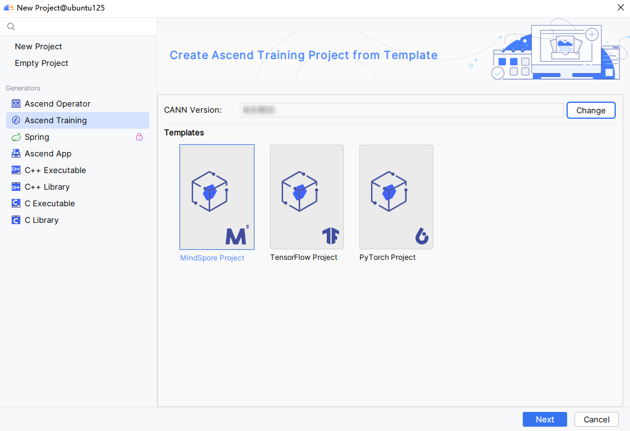The width and height of the screenshot is (630, 431).
Task: Click the 'Templates' heading text
Action: click(x=184, y=133)
